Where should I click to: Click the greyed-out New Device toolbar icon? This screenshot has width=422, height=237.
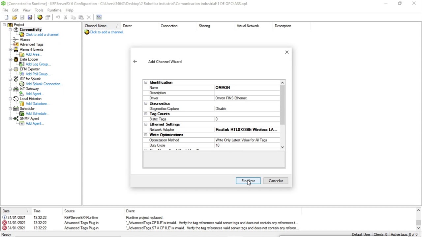point(48,17)
